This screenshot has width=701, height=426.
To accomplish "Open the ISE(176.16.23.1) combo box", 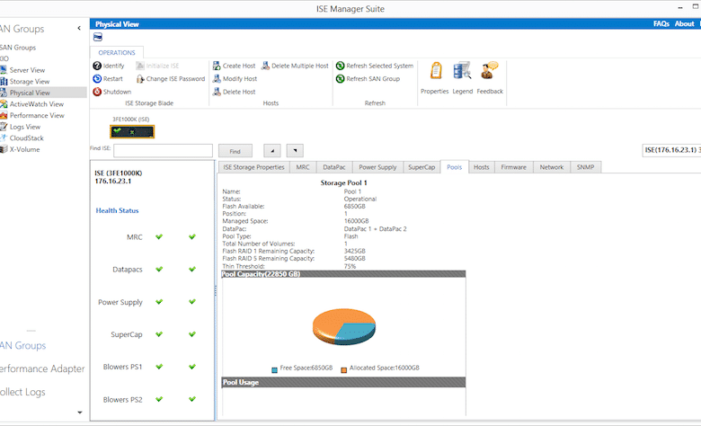I will (671, 150).
